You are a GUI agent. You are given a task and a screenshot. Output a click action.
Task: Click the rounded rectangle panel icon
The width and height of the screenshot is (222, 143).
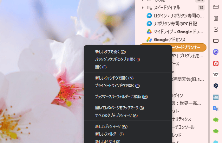click(216, 41)
